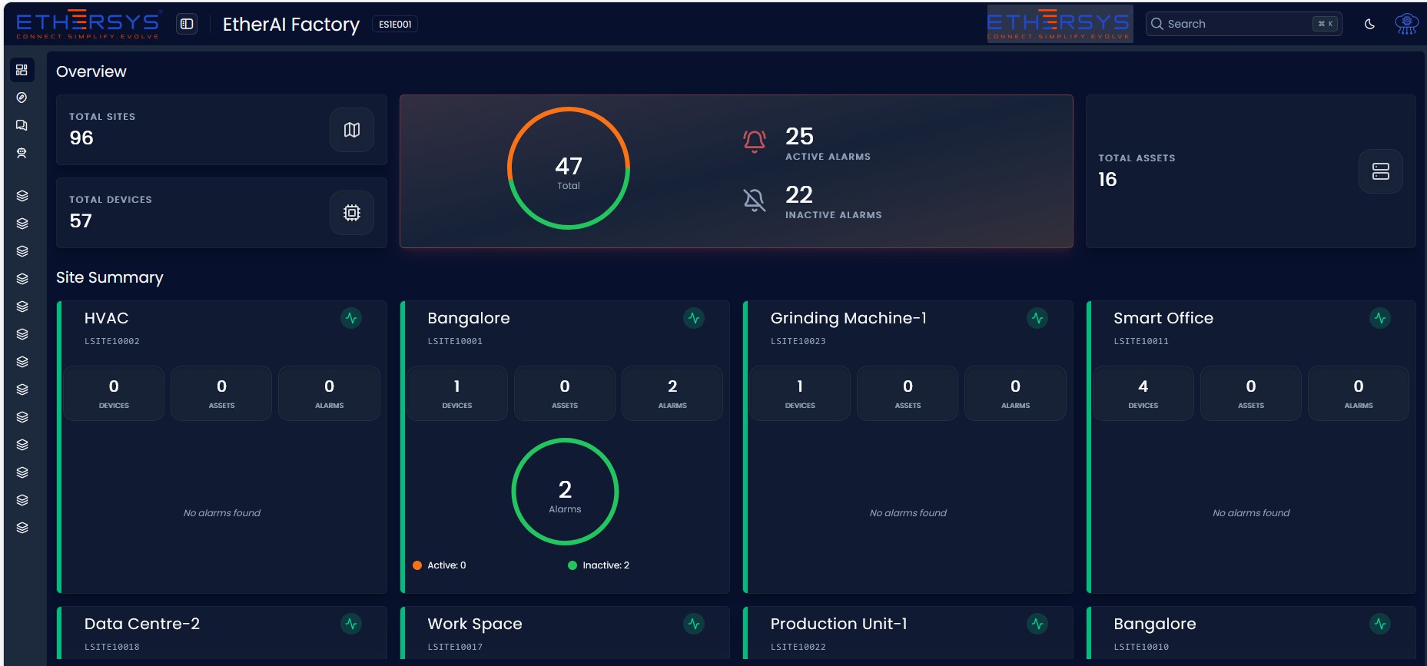Select Bangalore LSITE10001 alarms tile showing 2
1427x666 pixels.
click(672, 393)
